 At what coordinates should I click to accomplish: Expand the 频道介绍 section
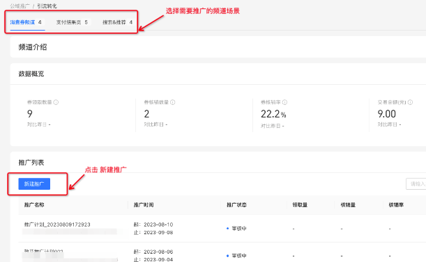tap(33, 47)
